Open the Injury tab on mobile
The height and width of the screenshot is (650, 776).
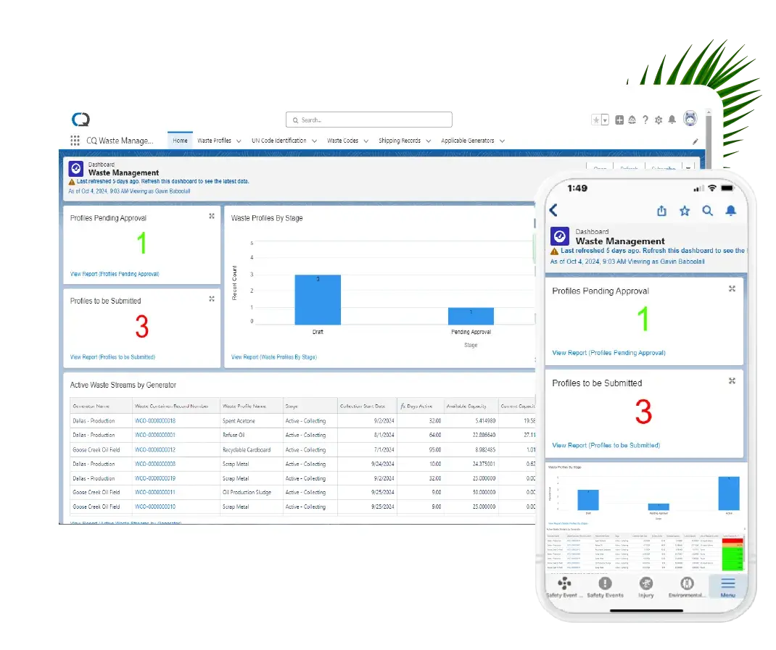click(x=645, y=587)
